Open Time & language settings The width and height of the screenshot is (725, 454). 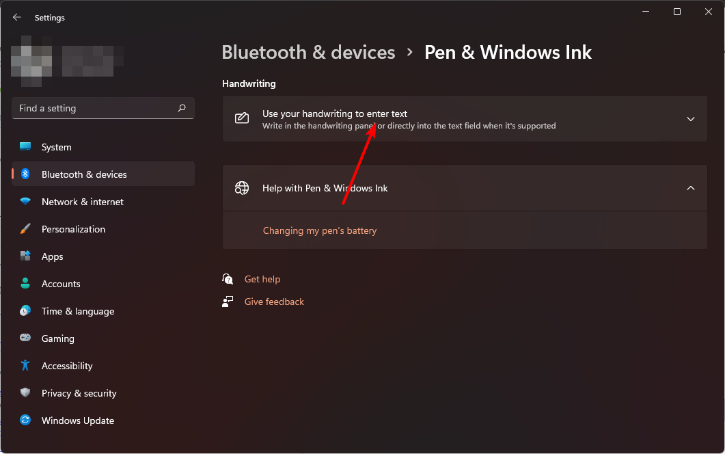(x=77, y=311)
